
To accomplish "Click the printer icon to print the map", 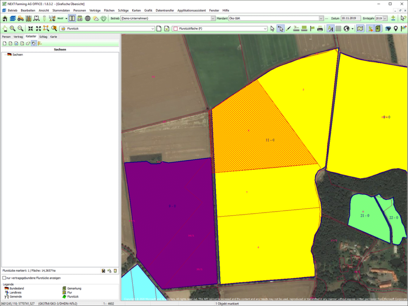I will pyautogui.click(x=320, y=28).
